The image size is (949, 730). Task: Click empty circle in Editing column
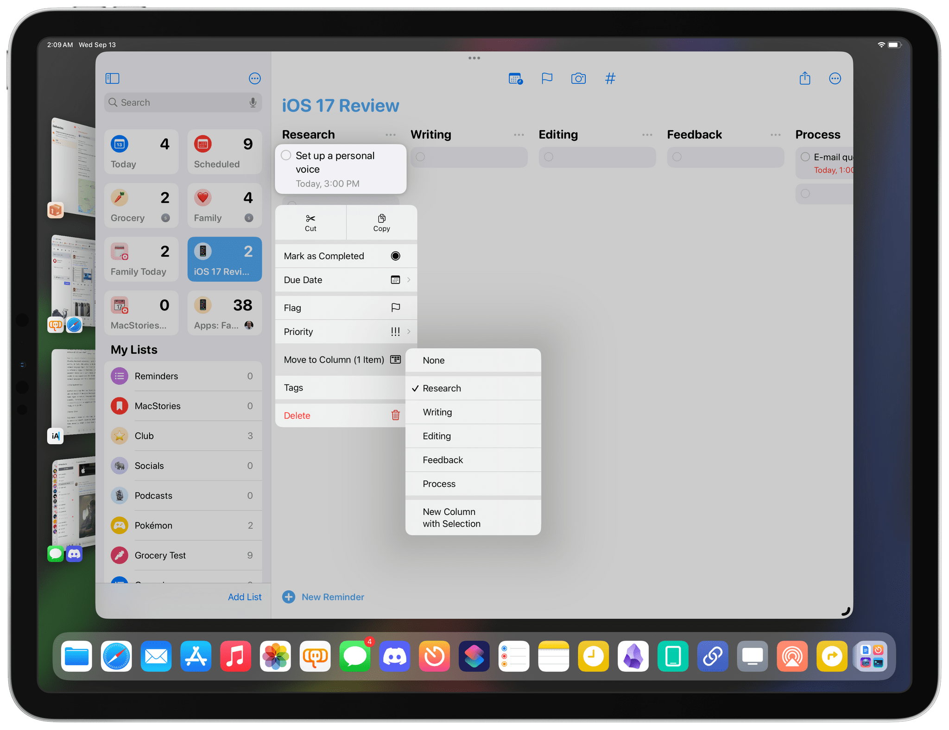click(x=549, y=157)
